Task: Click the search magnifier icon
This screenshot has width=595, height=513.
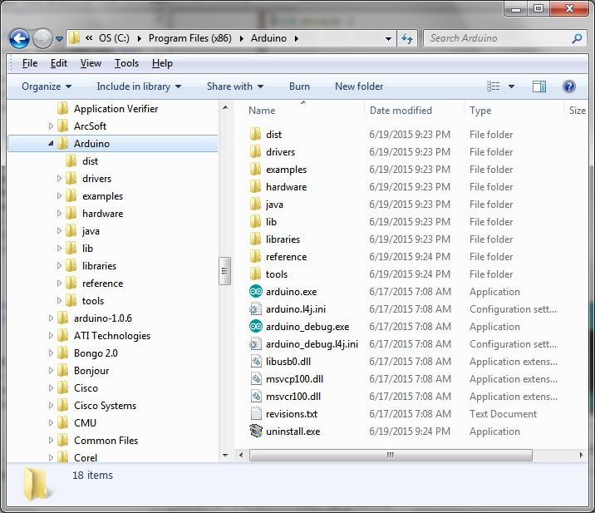Action: (577, 38)
